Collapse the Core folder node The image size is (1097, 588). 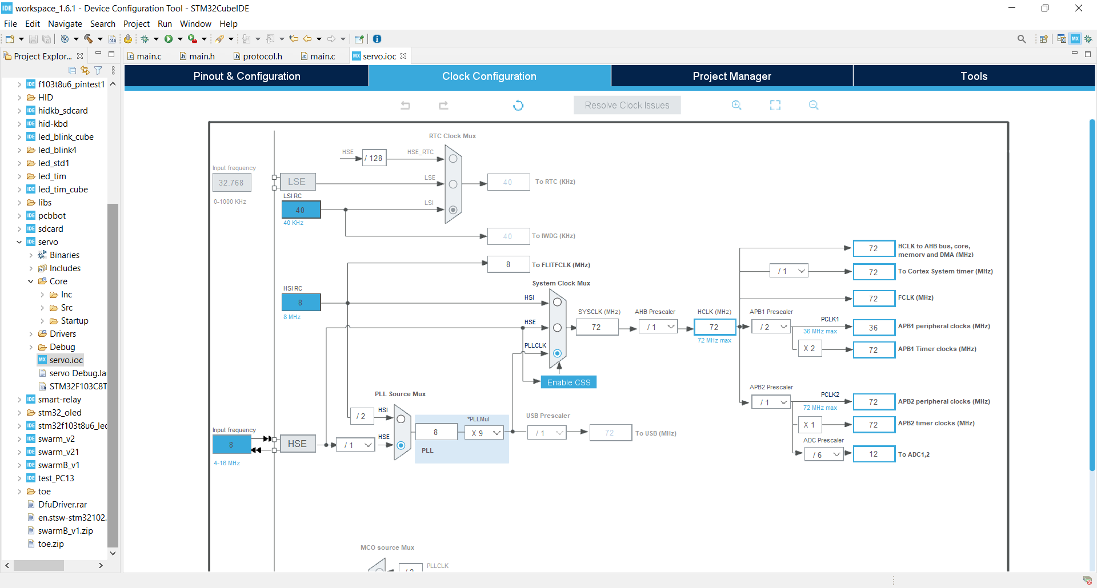pyautogui.click(x=30, y=281)
